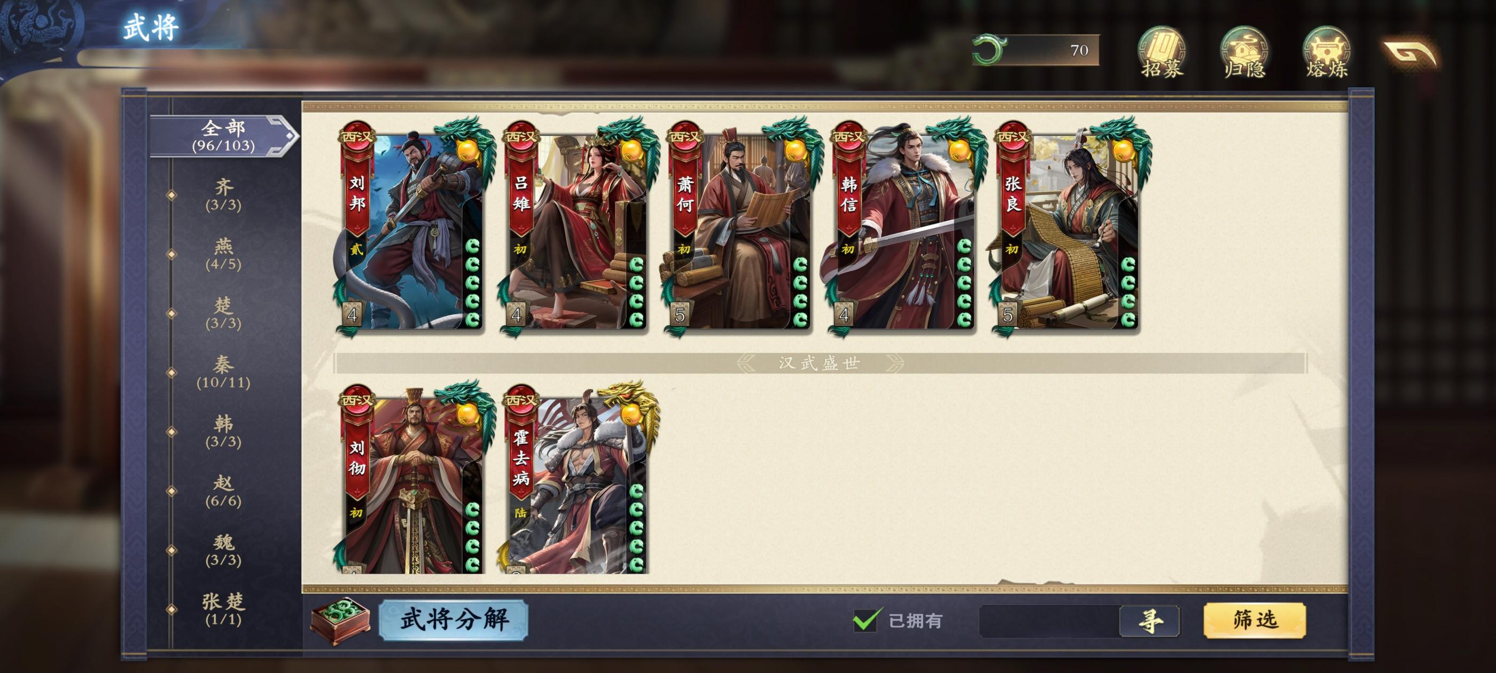
Task: Select the 燕 (4/5) faction tab
Action: [x=223, y=254]
